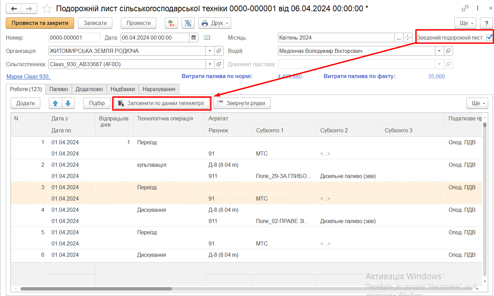Image resolution: width=494 pixels, height=296 pixels.
Task: Open calendar picker for Дата field
Action: click(194, 38)
